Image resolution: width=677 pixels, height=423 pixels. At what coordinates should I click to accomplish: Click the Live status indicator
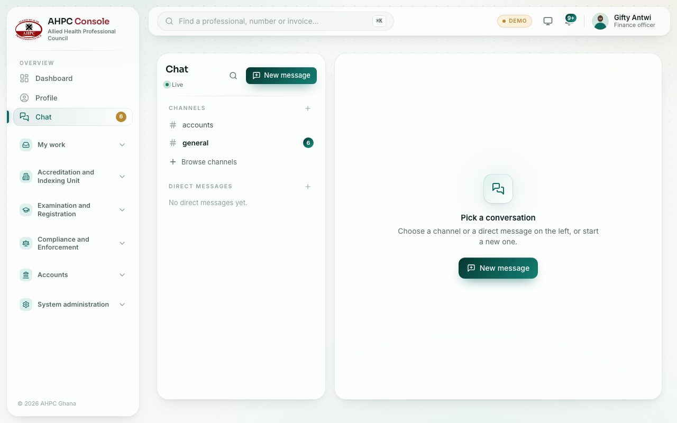(x=173, y=85)
